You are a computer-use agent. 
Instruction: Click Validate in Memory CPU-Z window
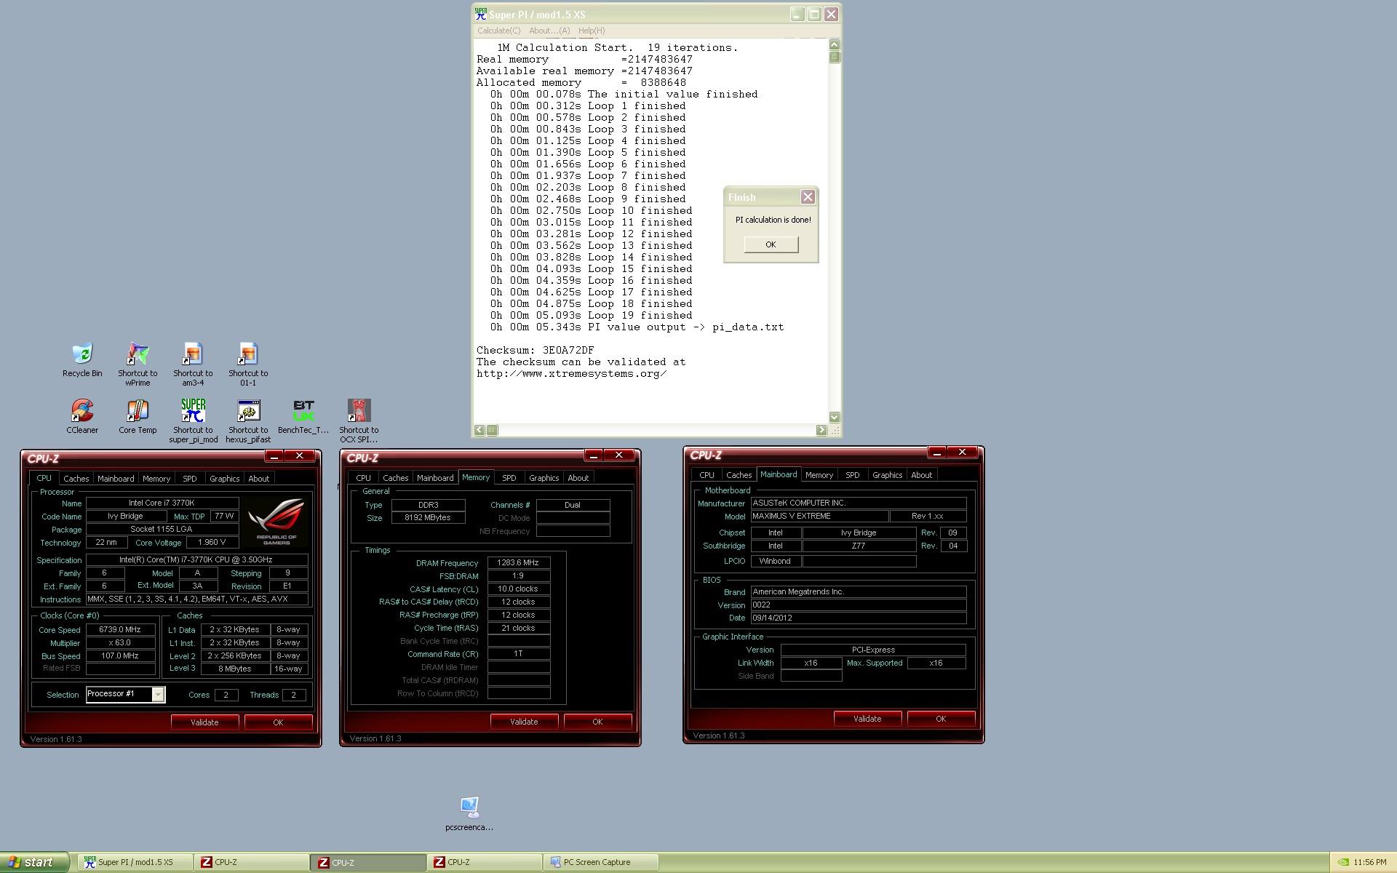pyautogui.click(x=524, y=722)
